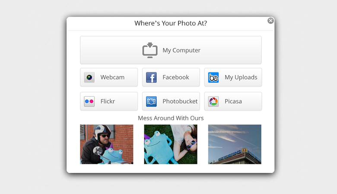Viewport: 337px width, 194px height.
Task: Open the My Uploads text label
Action: coord(241,78)
